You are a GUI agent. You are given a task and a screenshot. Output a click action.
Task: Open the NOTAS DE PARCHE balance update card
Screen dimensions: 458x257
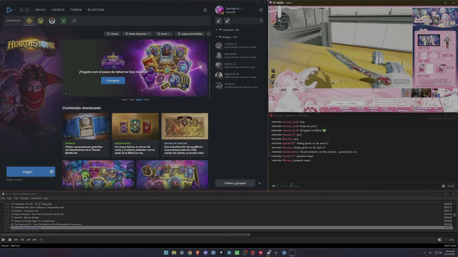click(x=185, y=135)
